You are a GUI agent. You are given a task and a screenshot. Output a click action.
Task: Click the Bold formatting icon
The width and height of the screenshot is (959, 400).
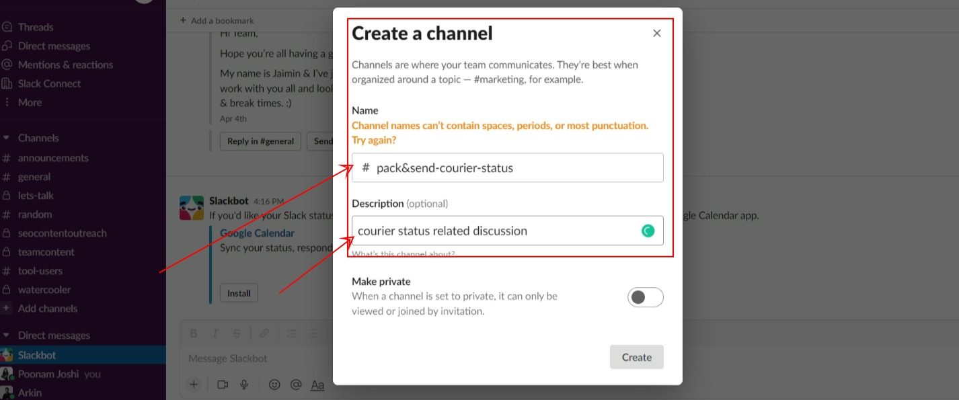(194, 333)
